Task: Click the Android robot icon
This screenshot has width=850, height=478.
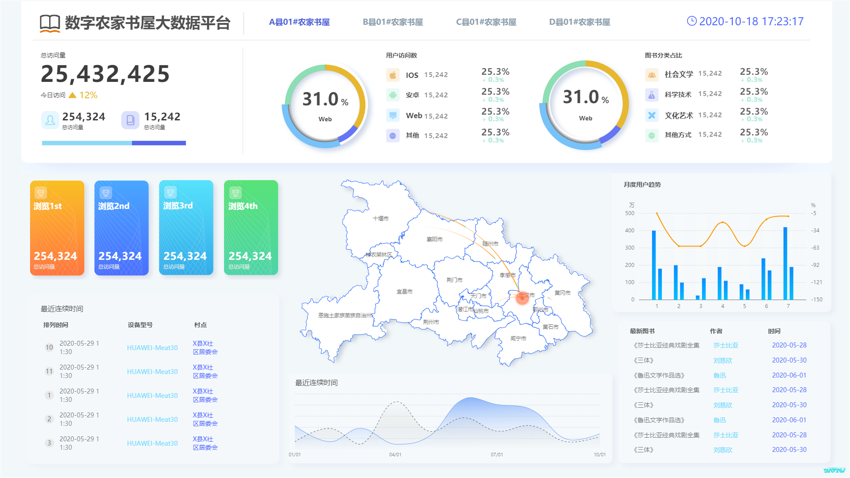Action: (393, 95)
